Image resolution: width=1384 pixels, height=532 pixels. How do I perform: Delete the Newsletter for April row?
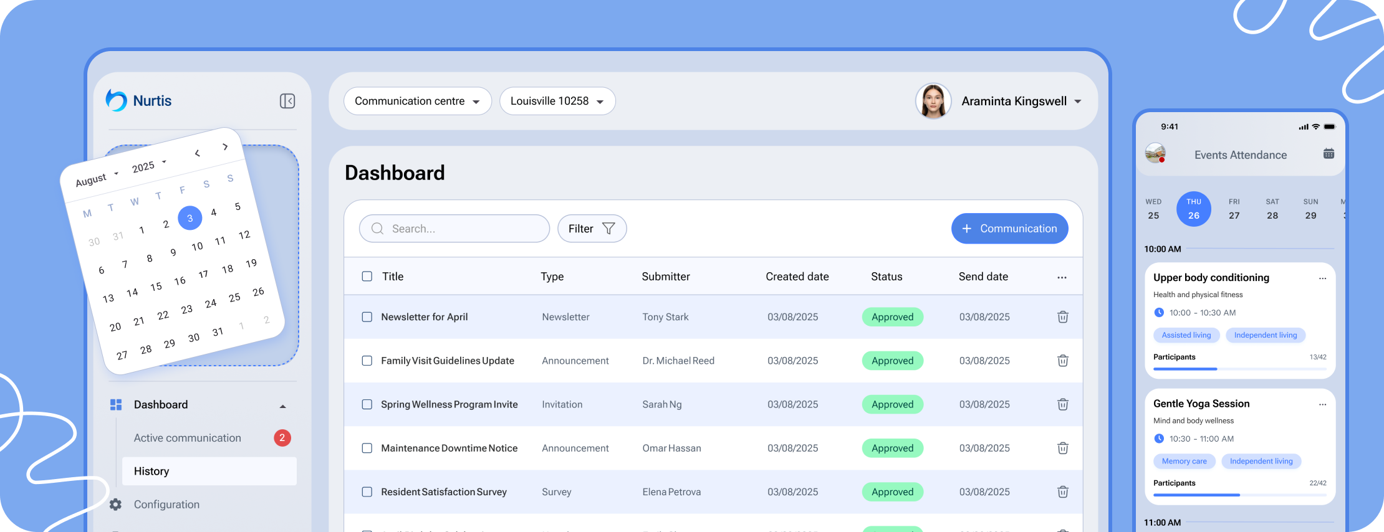pyautogui.click(x=1063, y=317)
